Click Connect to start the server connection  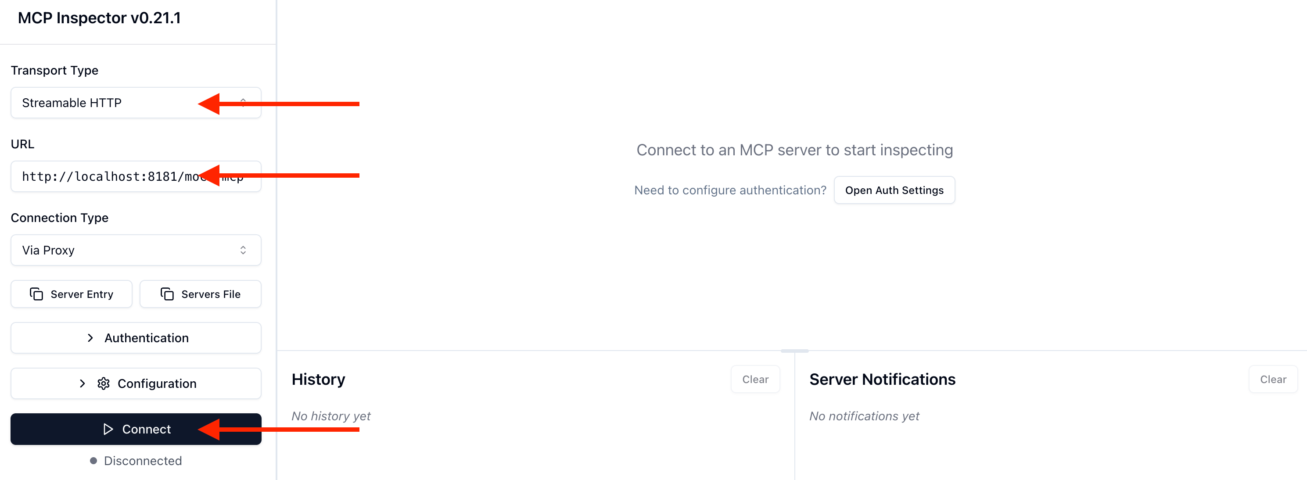[x=136, y=429]
